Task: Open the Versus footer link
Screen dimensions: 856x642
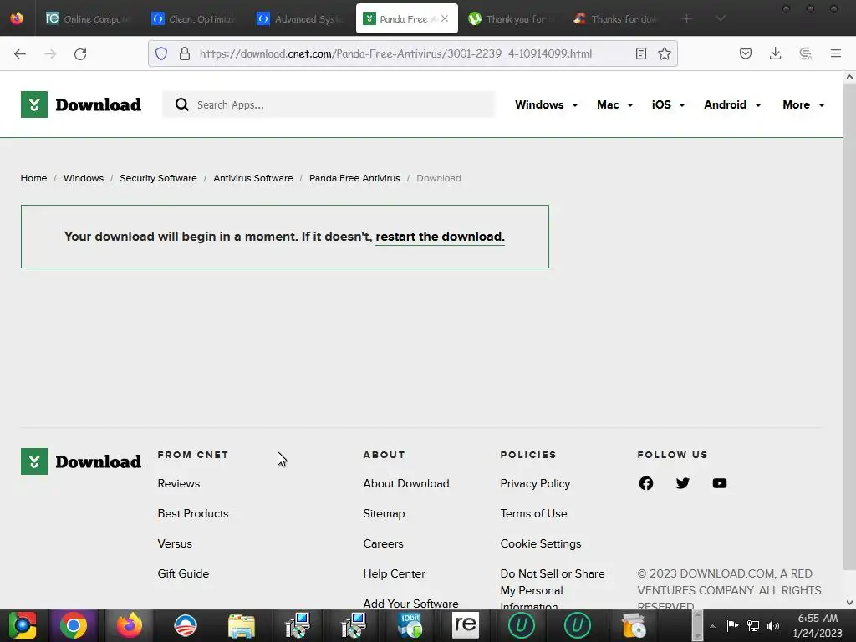Action: (175, 543)
